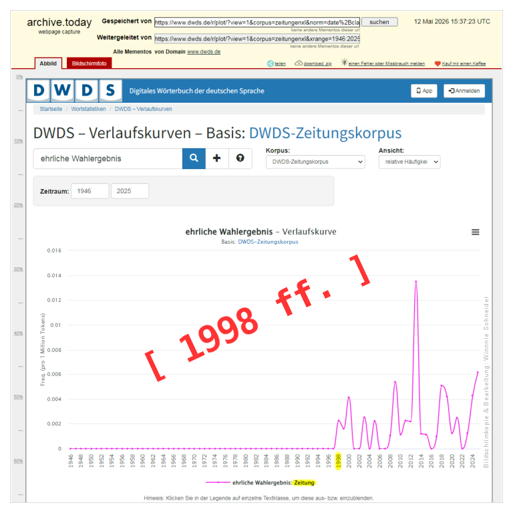Click the Gespeichert von URL field
The image size is (513, 513).
click(257, 22)
